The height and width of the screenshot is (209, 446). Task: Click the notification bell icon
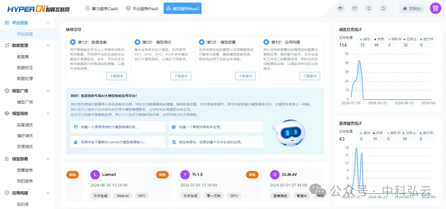coord(383,8)
